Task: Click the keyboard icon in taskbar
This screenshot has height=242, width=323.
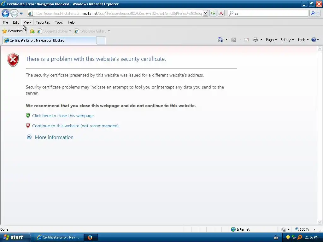Action: tap(276, 238)
